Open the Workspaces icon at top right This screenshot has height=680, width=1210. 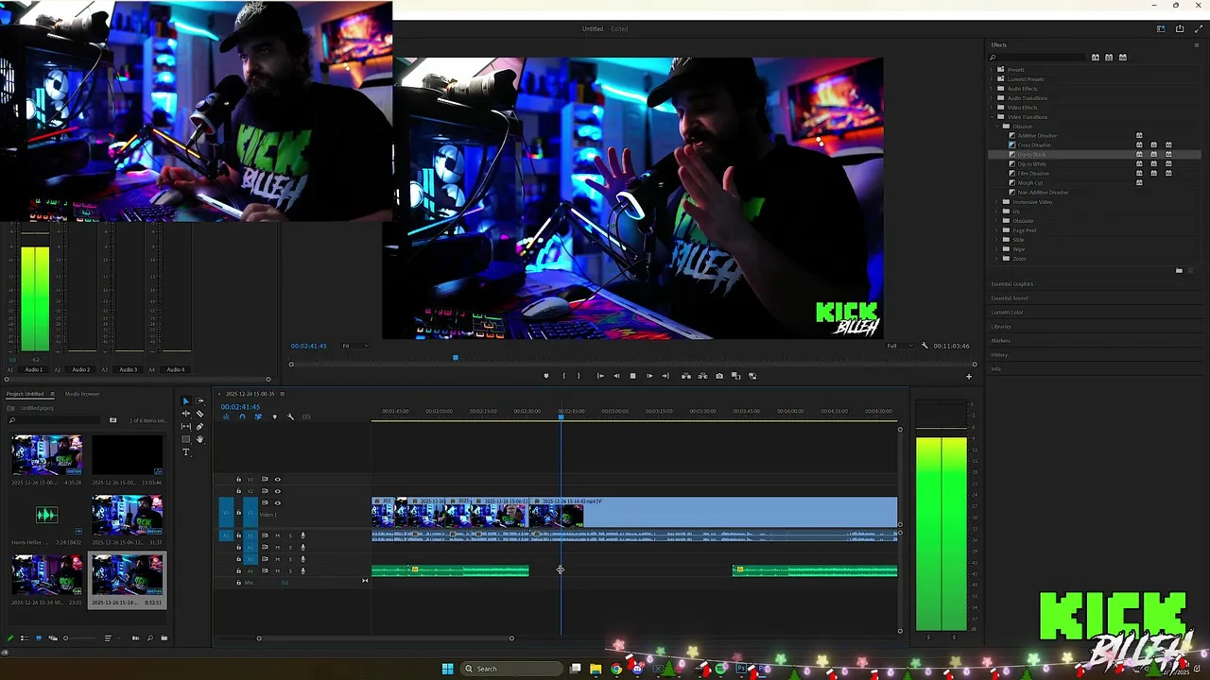tap(1161, 28)
